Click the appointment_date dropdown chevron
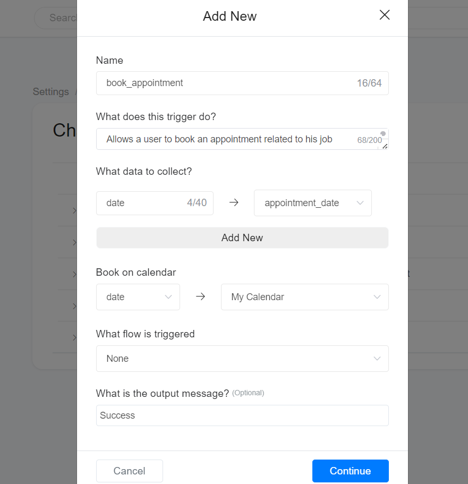Screen dimensions: 468x484 pos(360,203)
